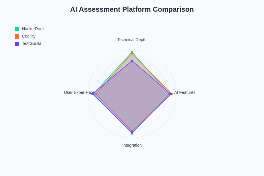This screenshot has height=176, width=264.
Task: Click HackerRank's teal Integration data point
Action: [132, 134]
